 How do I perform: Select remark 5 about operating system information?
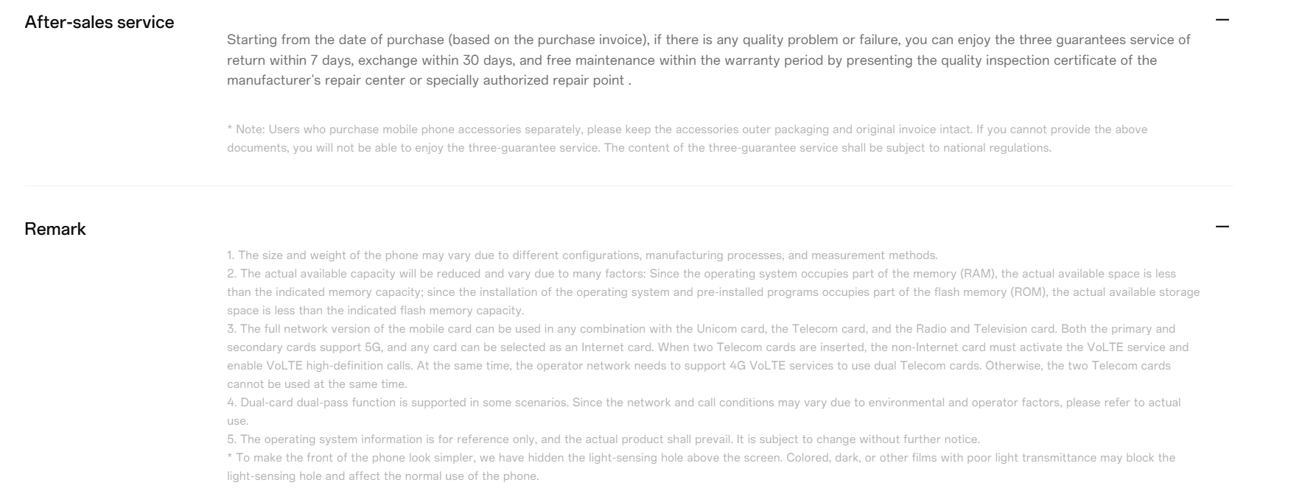(x=603, y=439)
